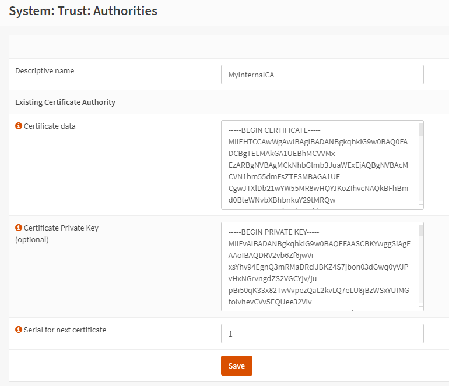Place cursor on the BEGIN CERTIFICATE line

pos(274,130)
